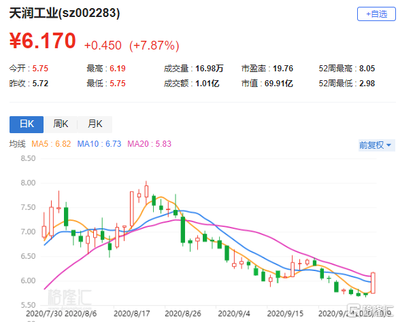This screenshot has height=322, width=398.
Task: Click the 8.50 y-axis label
Action: (28, 158)
